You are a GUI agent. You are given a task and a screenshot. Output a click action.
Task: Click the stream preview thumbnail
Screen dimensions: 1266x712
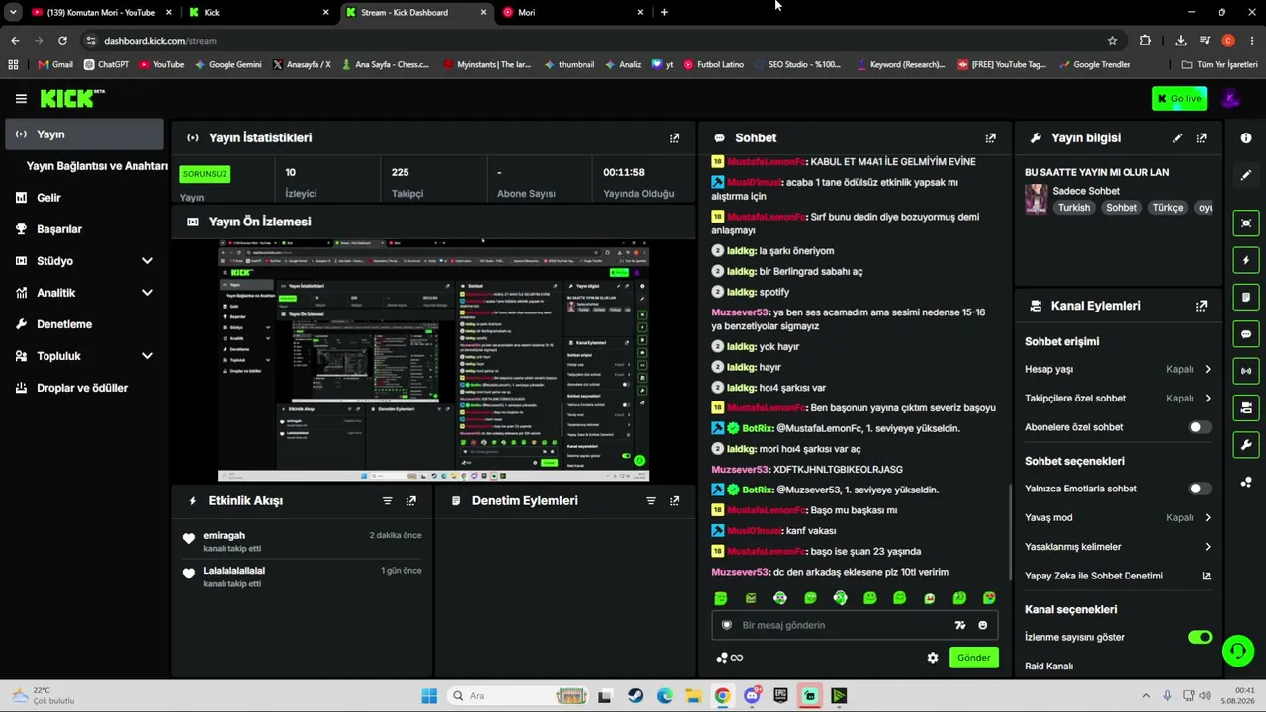click(433, 360)
